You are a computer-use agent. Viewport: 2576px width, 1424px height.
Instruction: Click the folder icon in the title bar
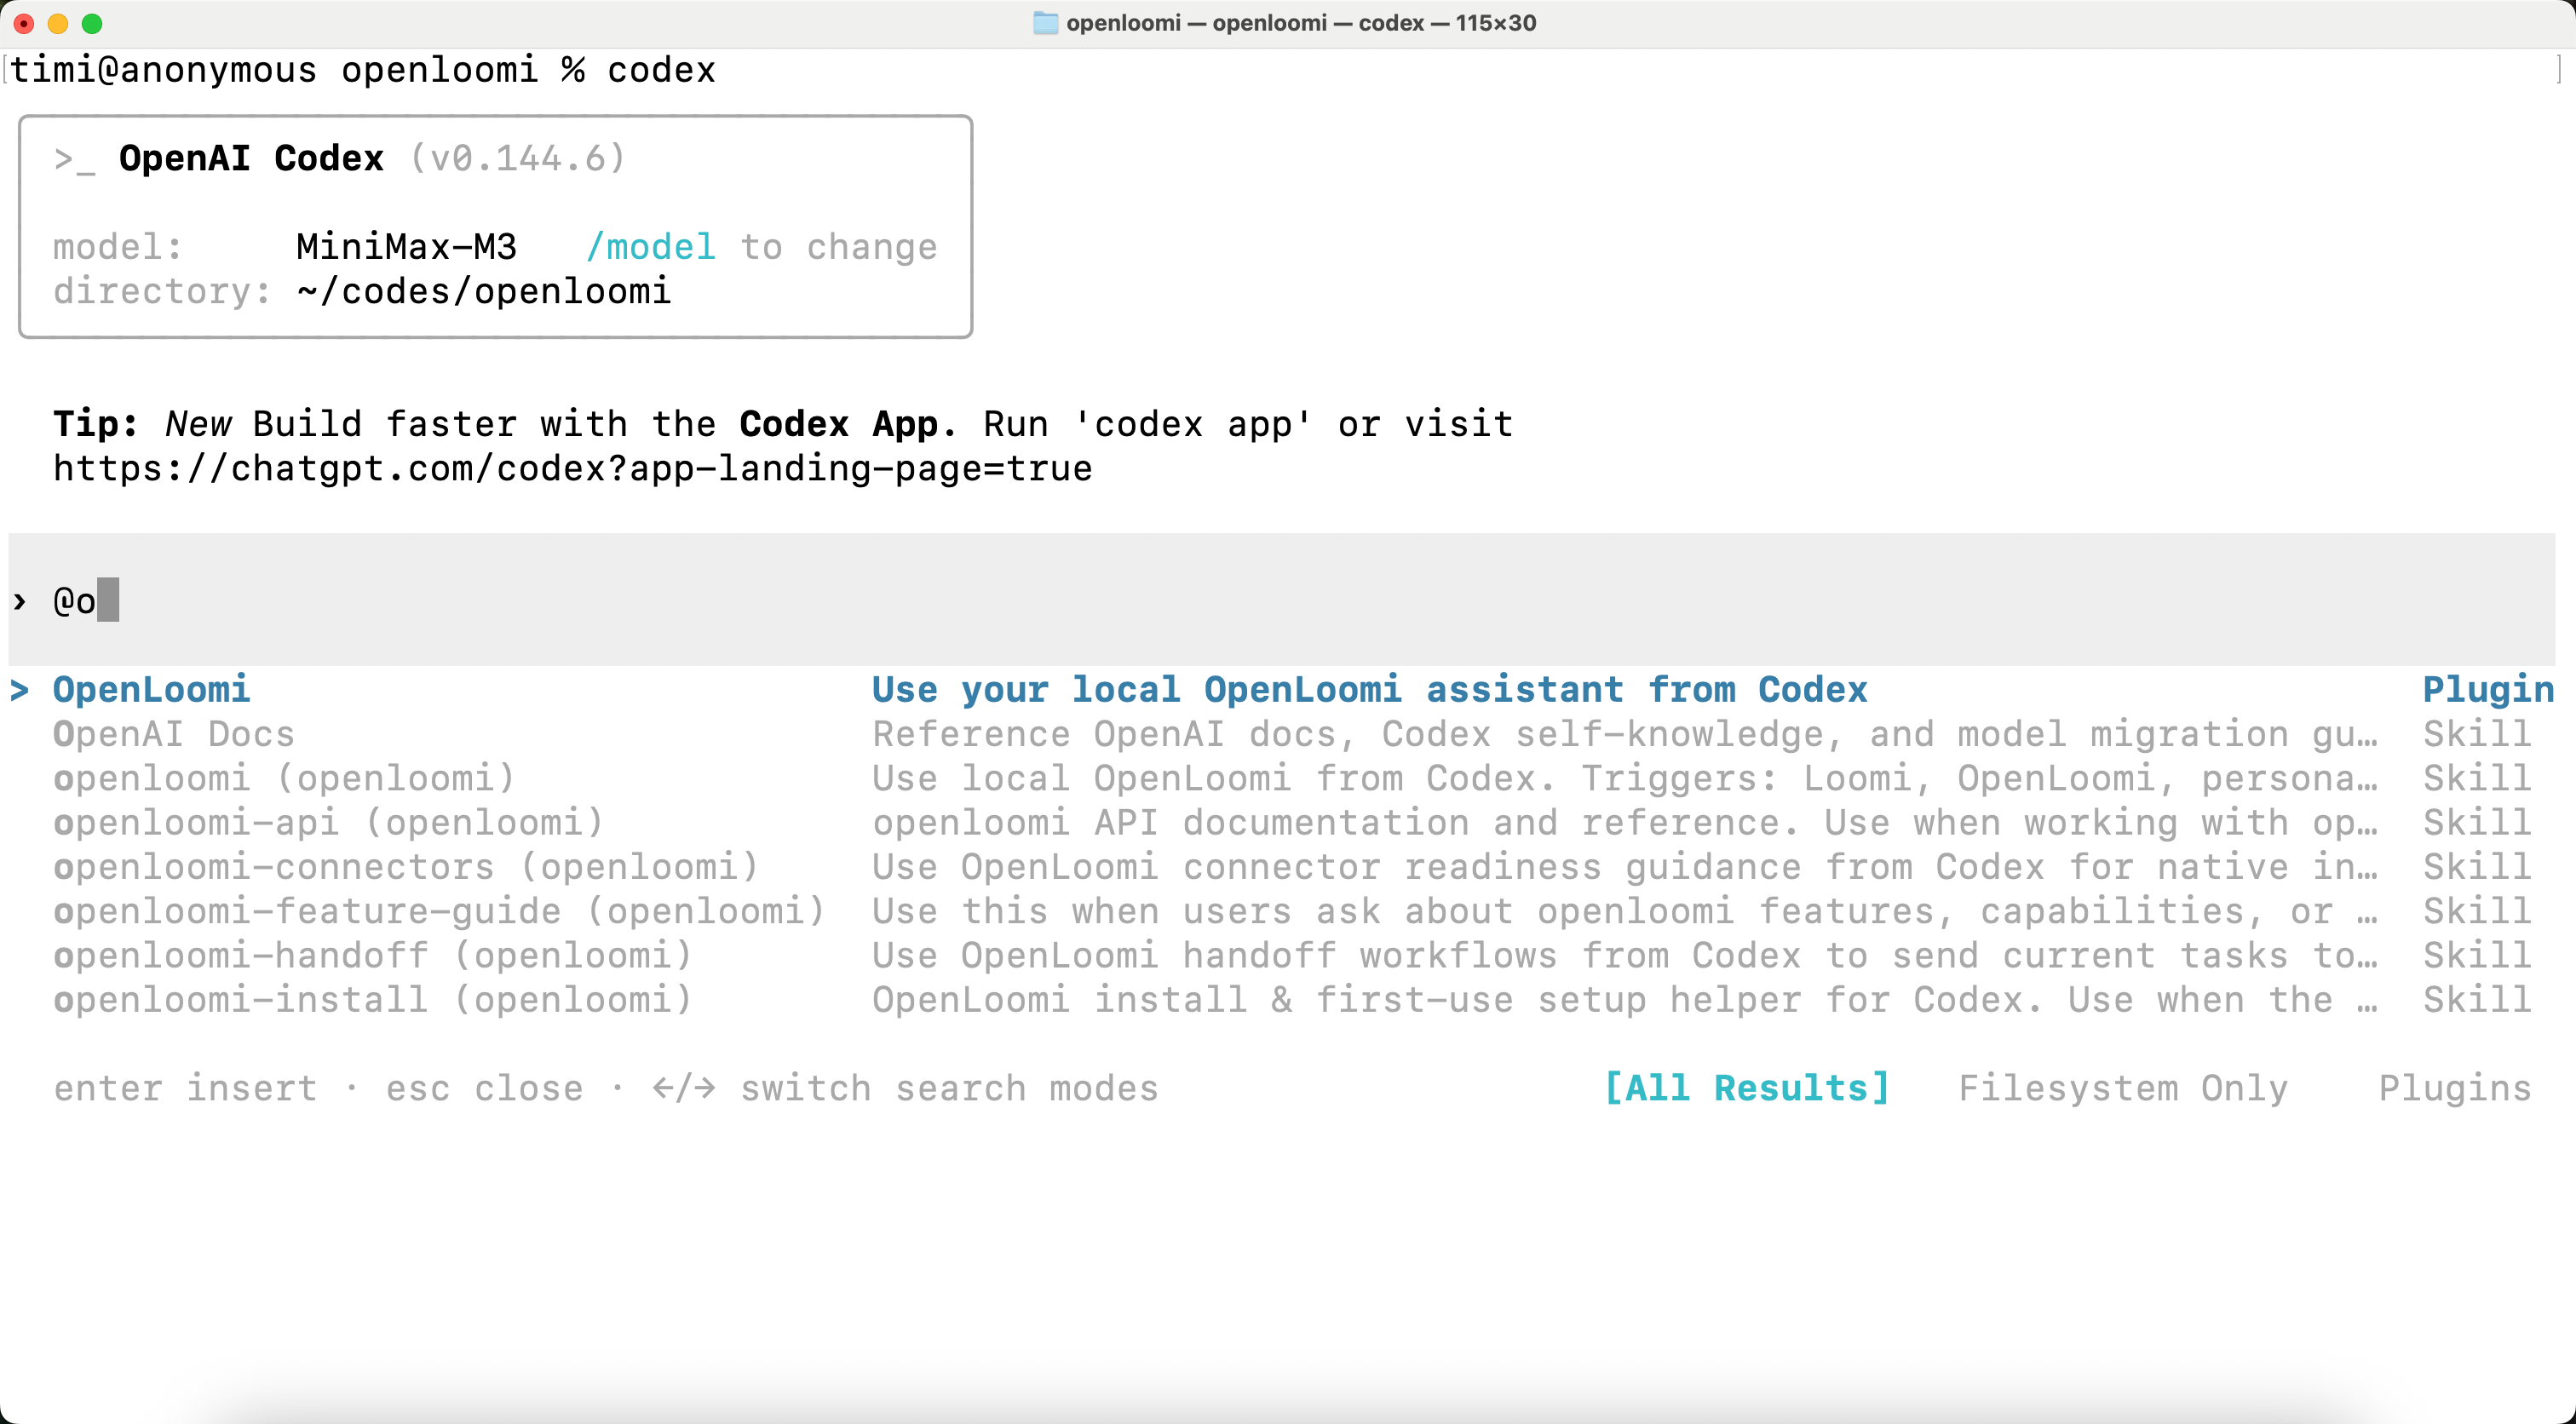coord(1045,23)
